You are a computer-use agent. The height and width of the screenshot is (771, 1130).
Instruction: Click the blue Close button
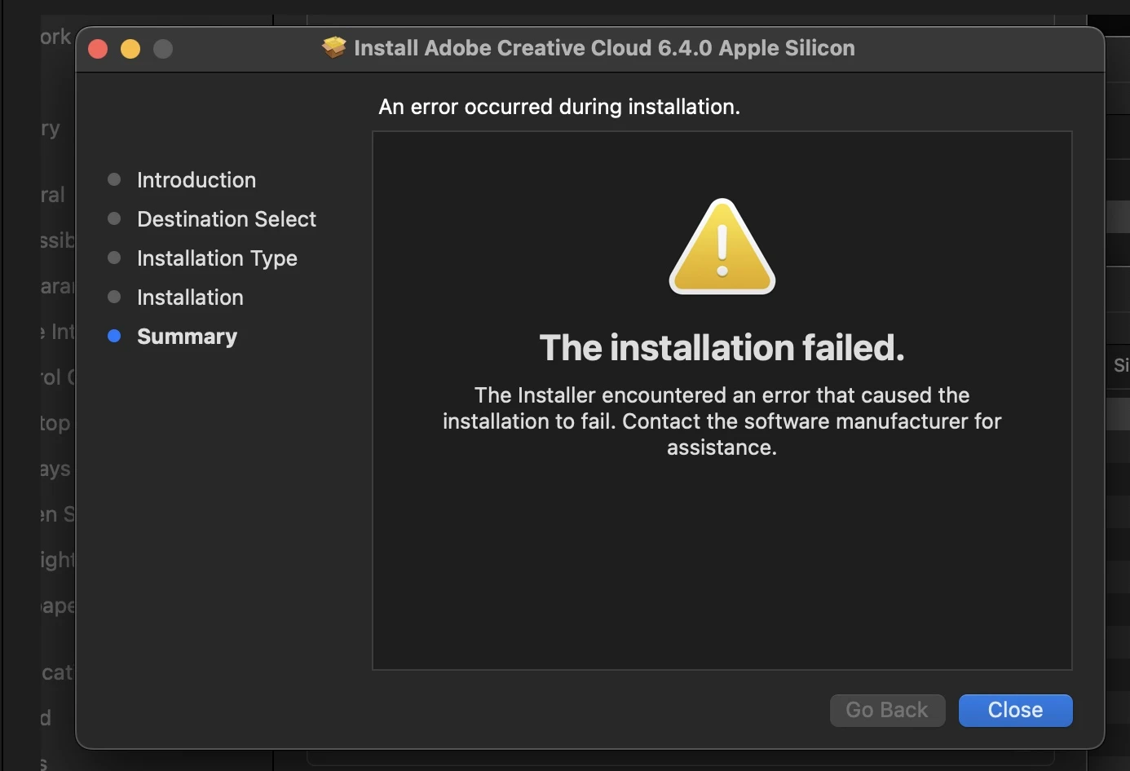(1015, 710)
